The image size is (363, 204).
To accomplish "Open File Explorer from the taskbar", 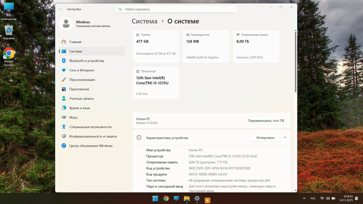I will pyautogui.click(x=187, y=199).
